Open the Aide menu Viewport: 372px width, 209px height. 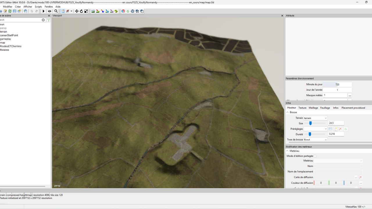[58, 6]
